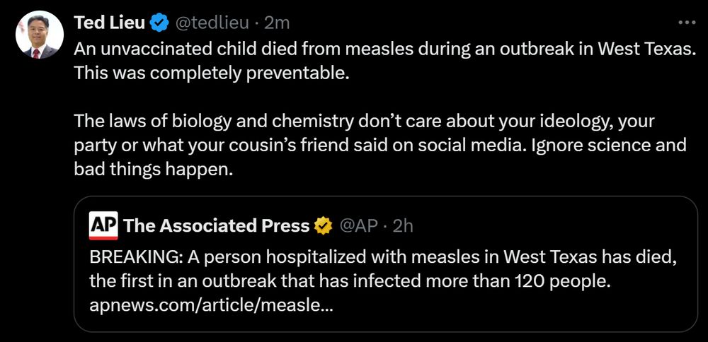Click the AP logo icon in quoted post
The width and height of the screenshot is (708, 342).
[x=103, y=226]
